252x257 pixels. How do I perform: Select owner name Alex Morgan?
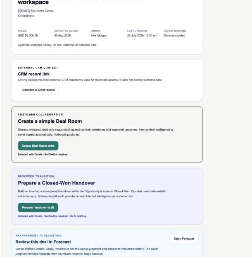click(99, 36)
